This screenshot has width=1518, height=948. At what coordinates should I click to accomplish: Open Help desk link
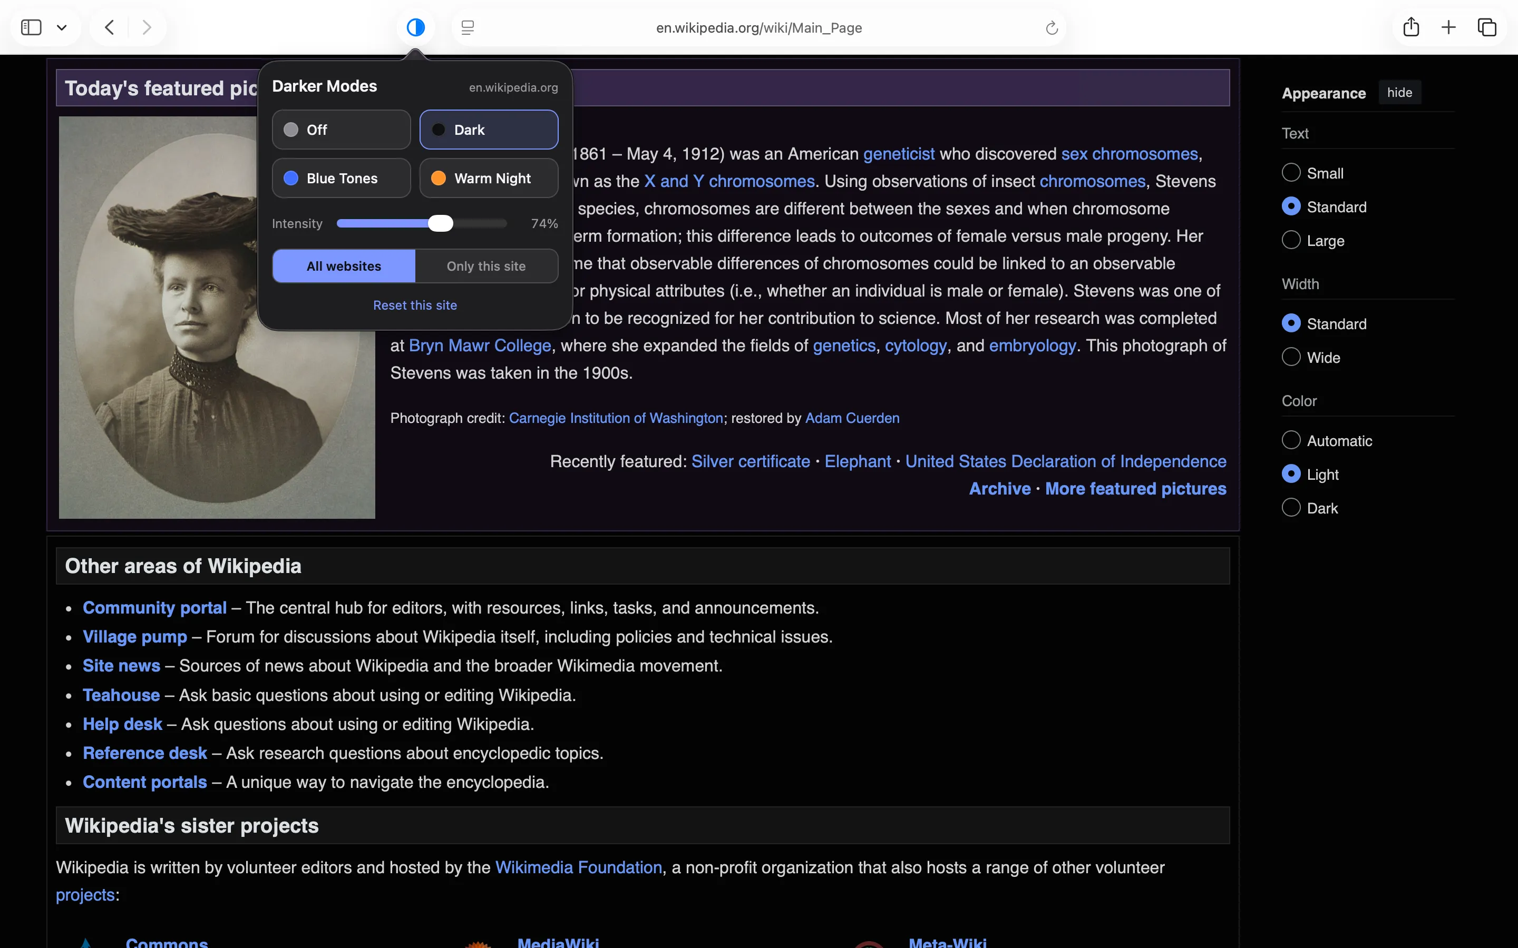[122, 724]
